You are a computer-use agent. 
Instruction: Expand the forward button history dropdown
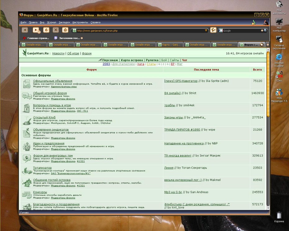[39, 32]
